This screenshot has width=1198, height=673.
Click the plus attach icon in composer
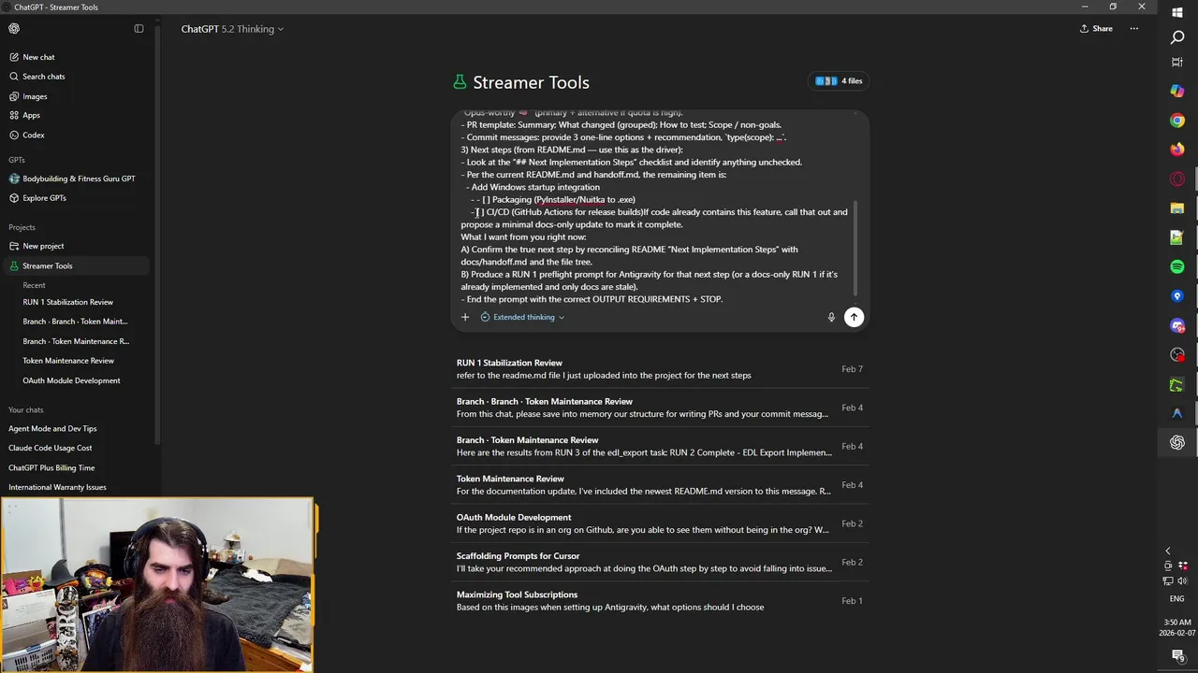465,317
